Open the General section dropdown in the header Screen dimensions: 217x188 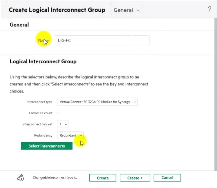point(126,10)
